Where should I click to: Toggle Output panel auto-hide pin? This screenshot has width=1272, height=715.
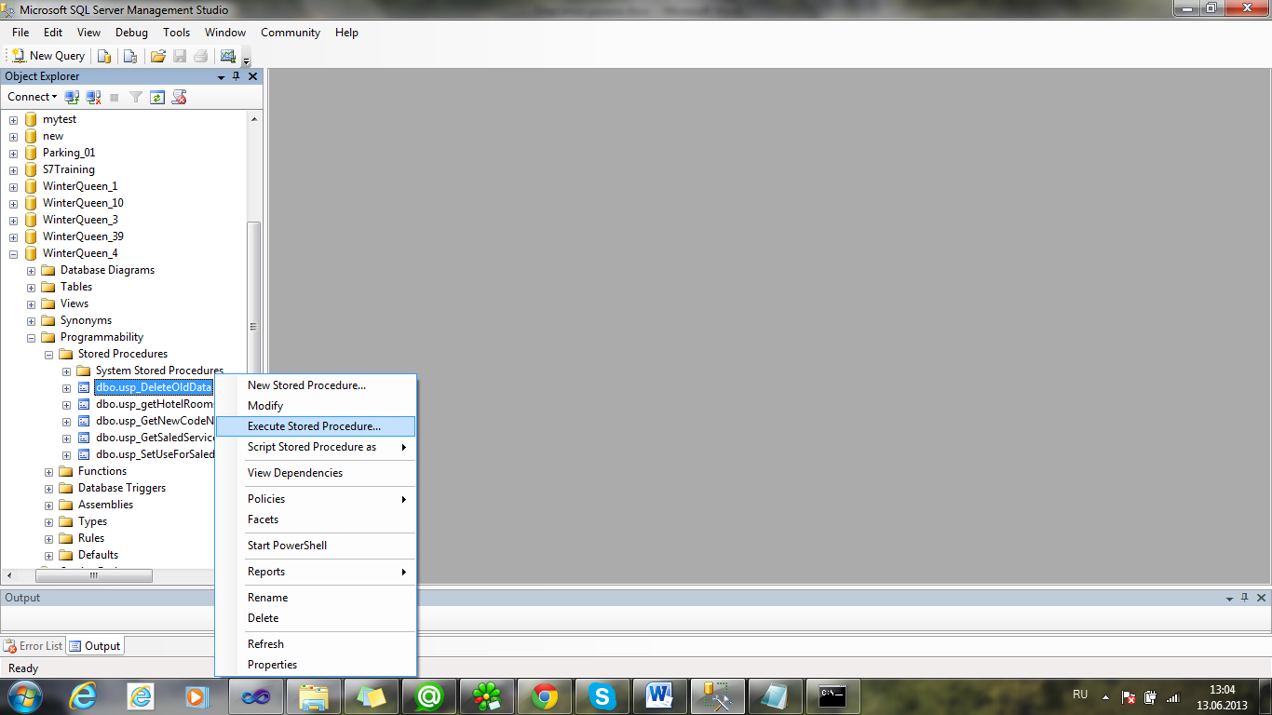1245,598
